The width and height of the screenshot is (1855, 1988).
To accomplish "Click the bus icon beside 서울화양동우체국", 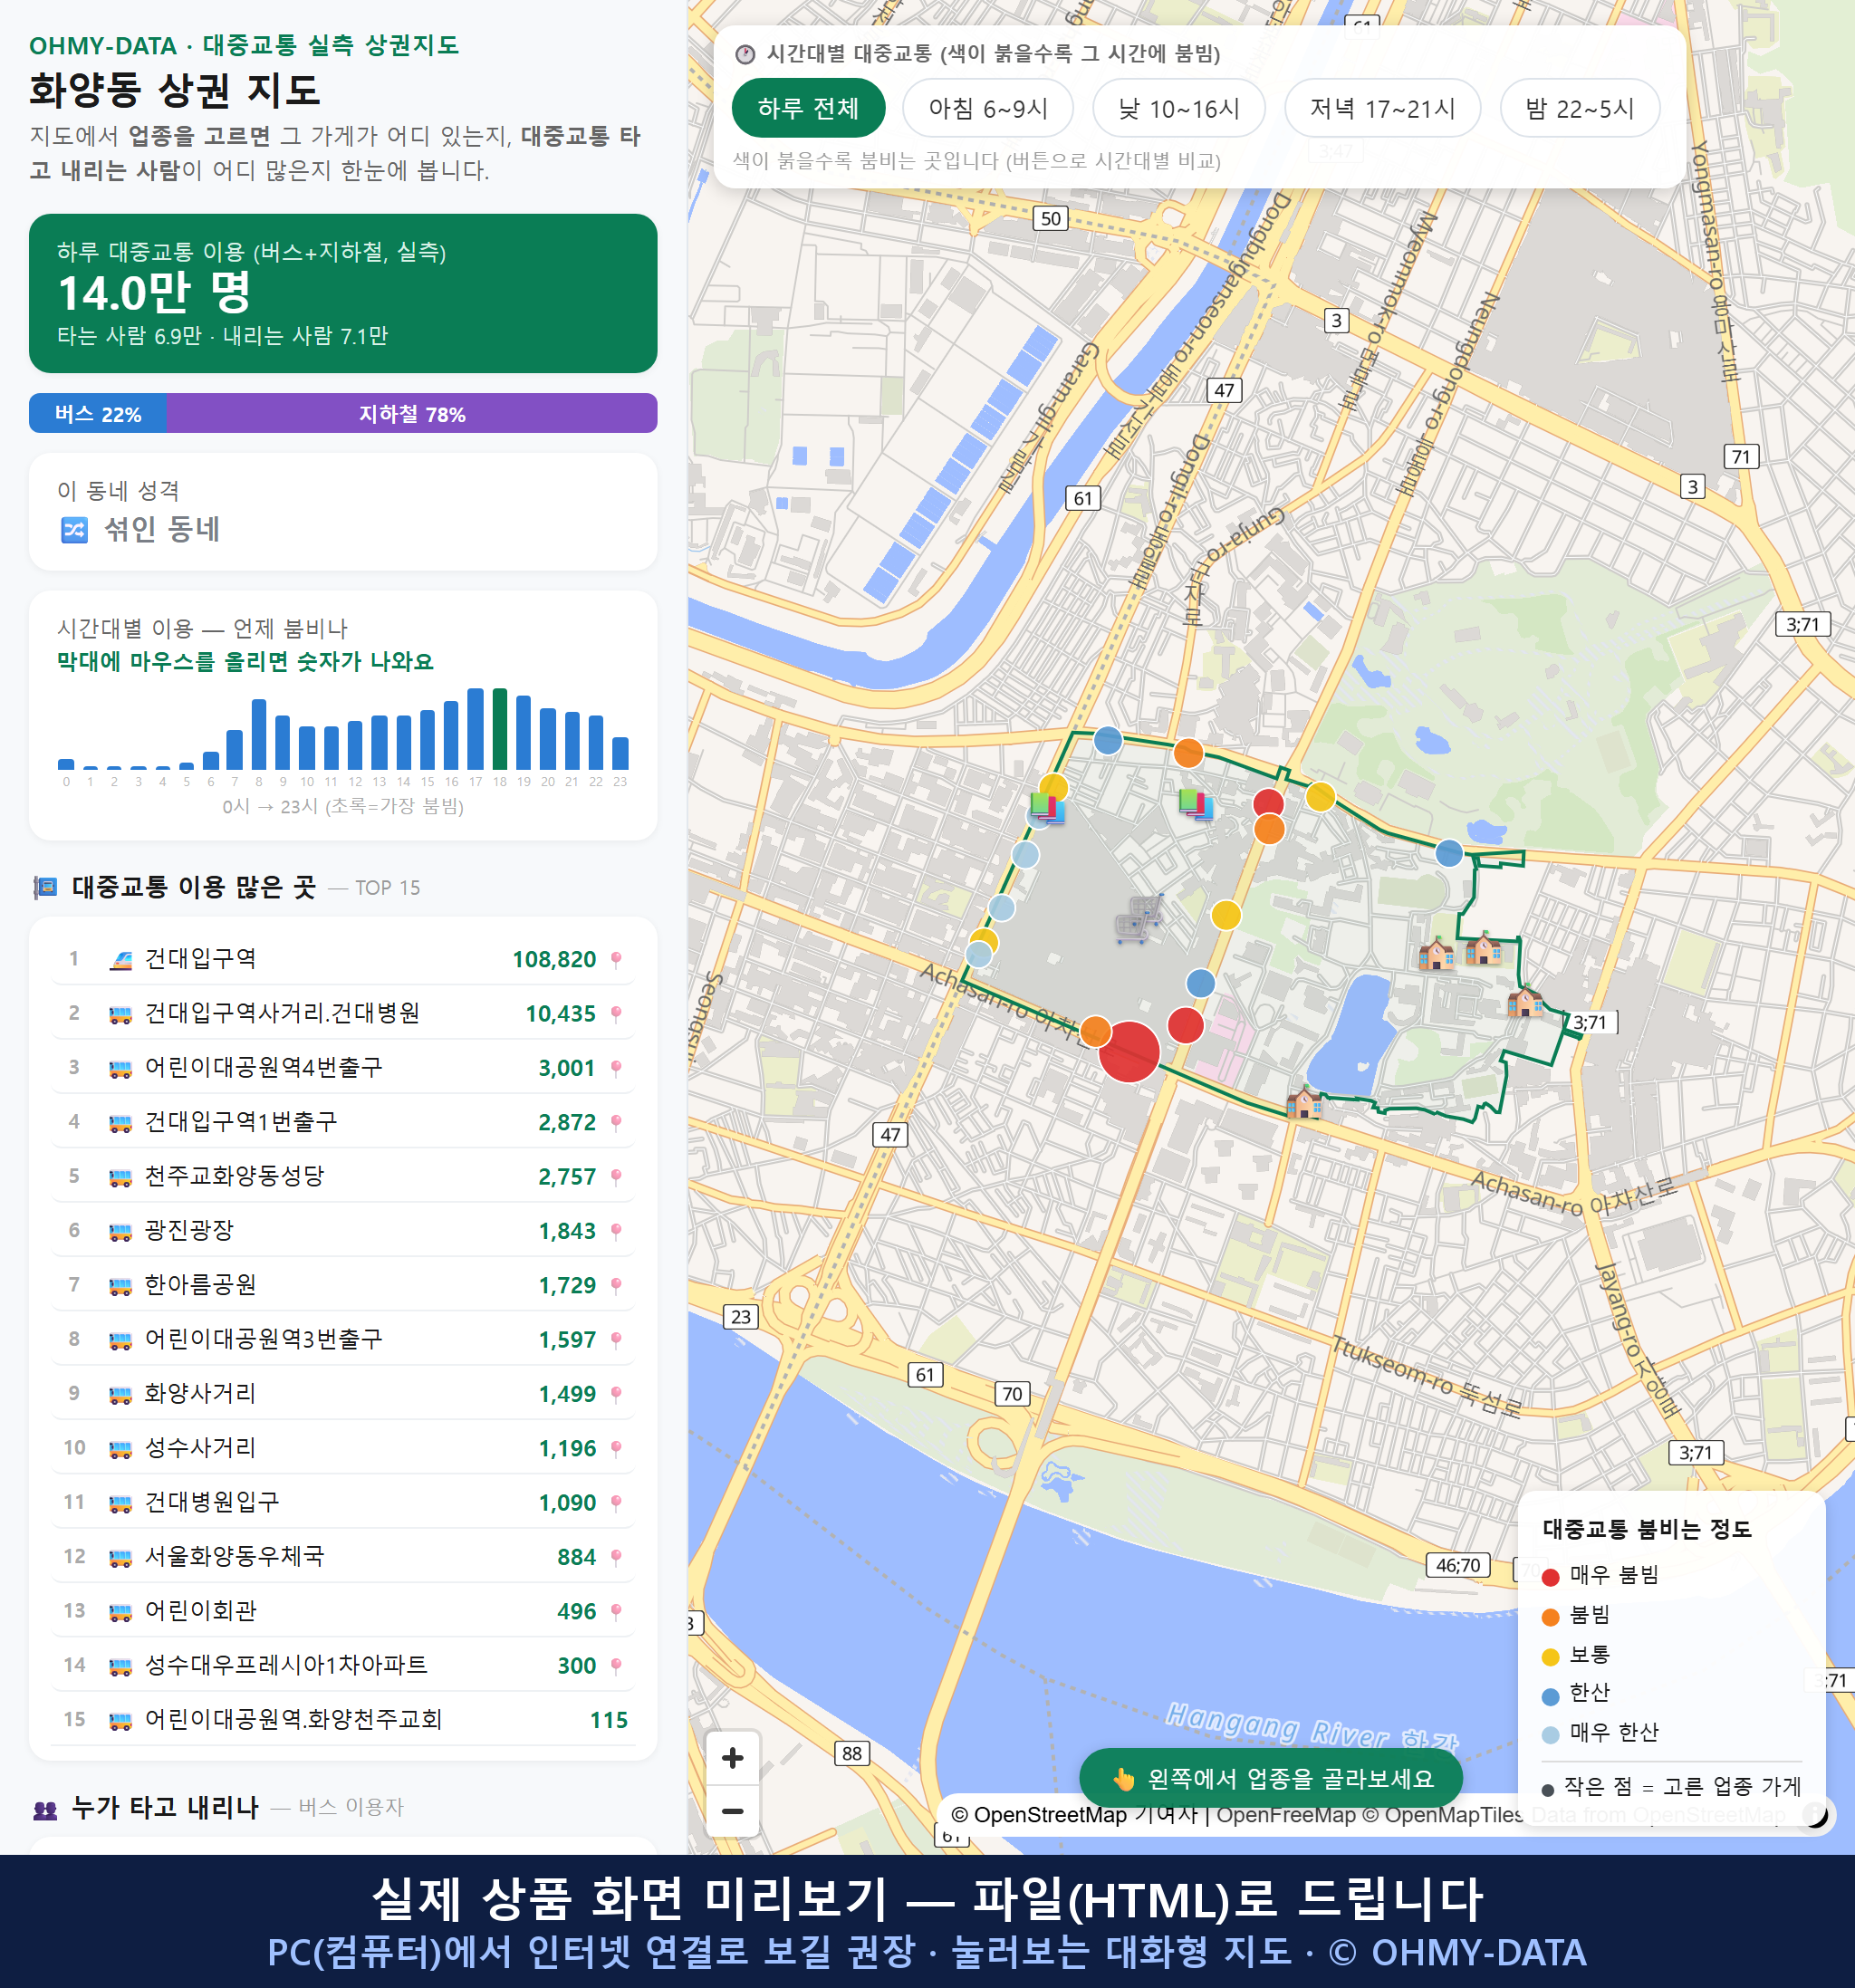I will click(120, 1558).
